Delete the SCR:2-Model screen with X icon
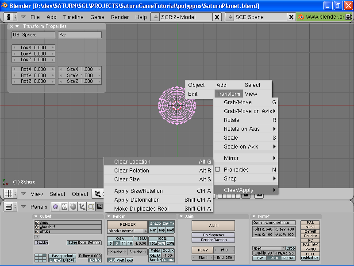 217,17
